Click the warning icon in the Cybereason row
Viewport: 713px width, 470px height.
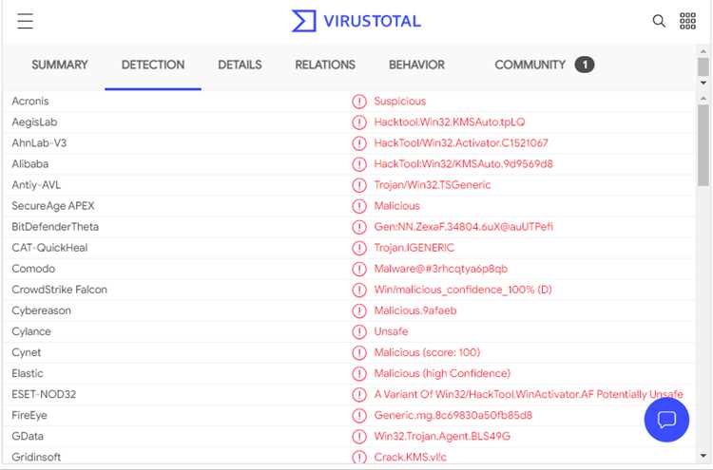(359, 310)
